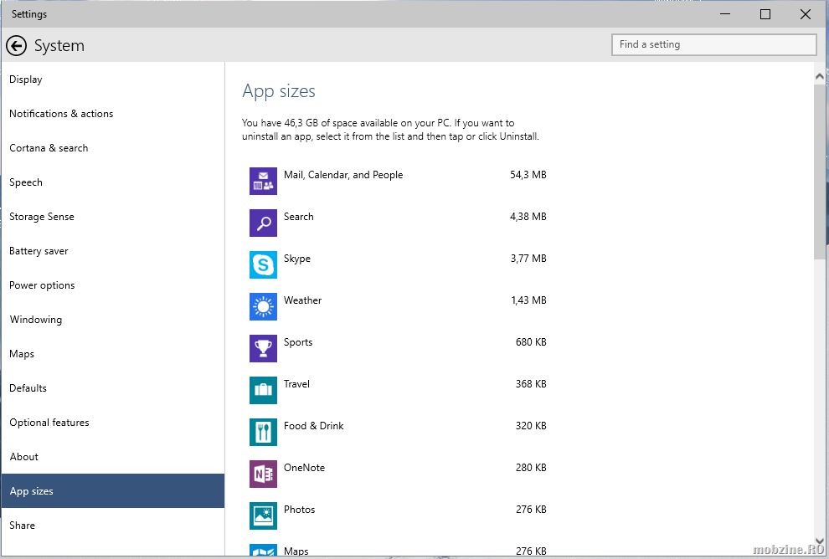Focus the Find a setting search box
Image resolution: width=829 pixels, height=559 pixels.
coord(713,45)
